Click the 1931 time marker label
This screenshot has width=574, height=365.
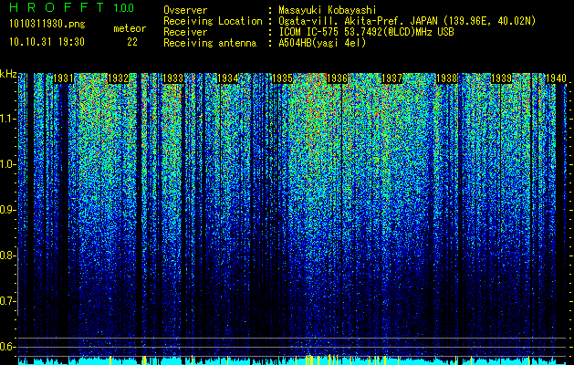[63, 78]
